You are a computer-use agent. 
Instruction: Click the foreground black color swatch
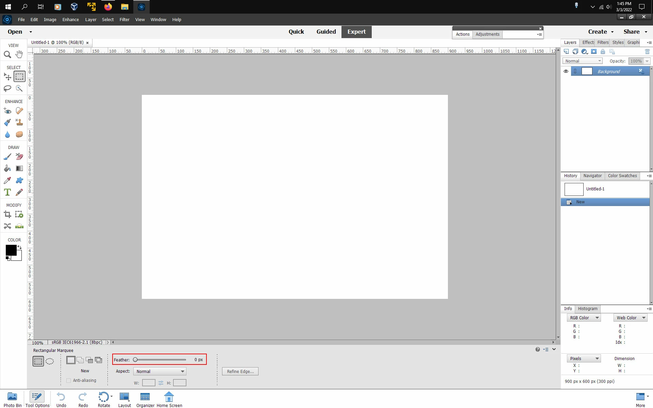pyautogui.click(x=11, y=250)
